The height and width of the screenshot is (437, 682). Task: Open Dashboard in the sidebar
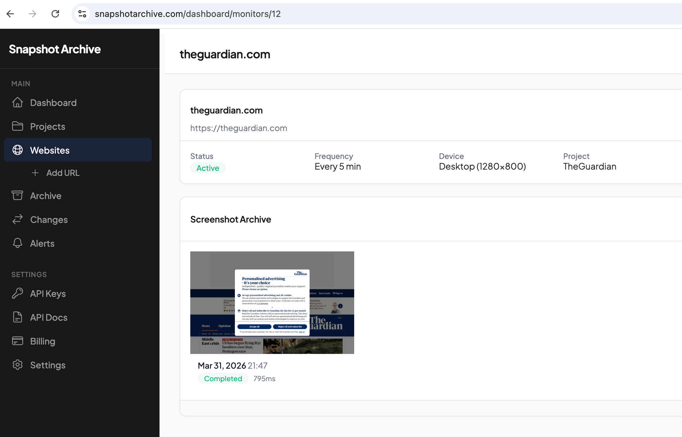(x=78, y=103)
